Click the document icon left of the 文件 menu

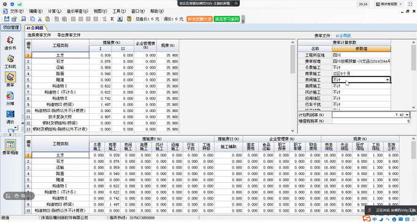[5, 11]
